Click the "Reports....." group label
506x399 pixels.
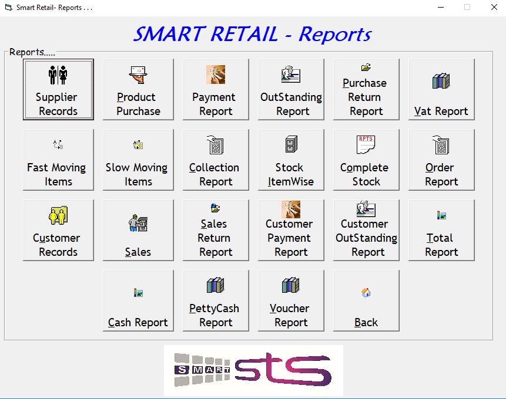tap(32, 52)
